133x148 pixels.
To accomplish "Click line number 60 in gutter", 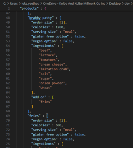I will [x=8, y=74].
